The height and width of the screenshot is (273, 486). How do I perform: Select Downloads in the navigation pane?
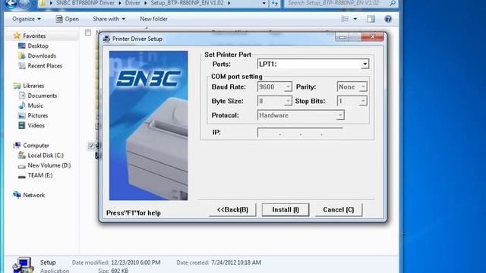pyautogui.click(x=42, y=55)
